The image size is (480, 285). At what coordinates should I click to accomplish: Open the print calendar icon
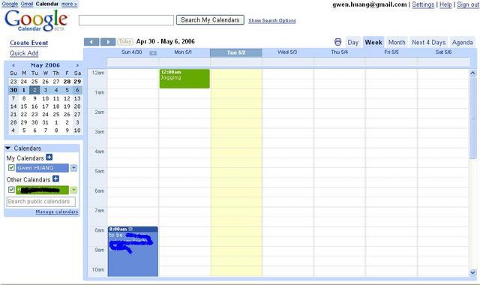pyautogui.click(x=337, y=42)
